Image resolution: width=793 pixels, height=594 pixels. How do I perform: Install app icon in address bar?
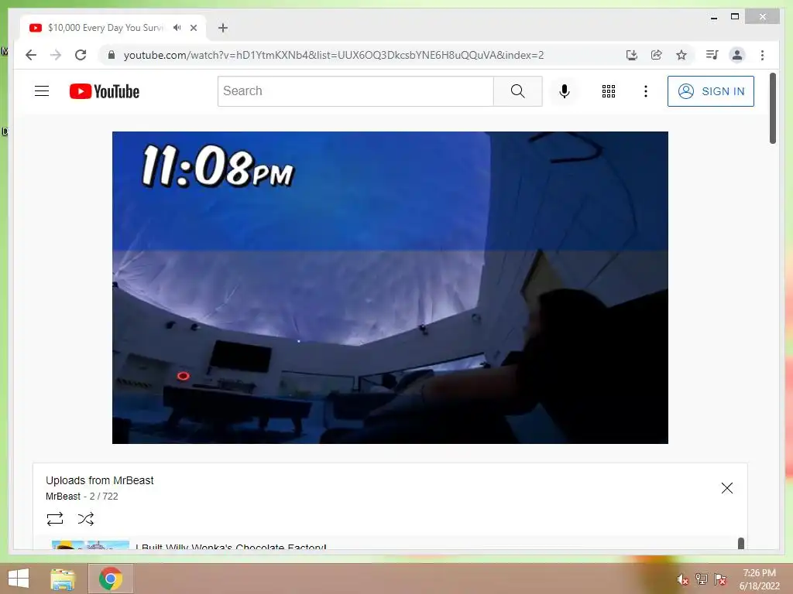(632, 55)
